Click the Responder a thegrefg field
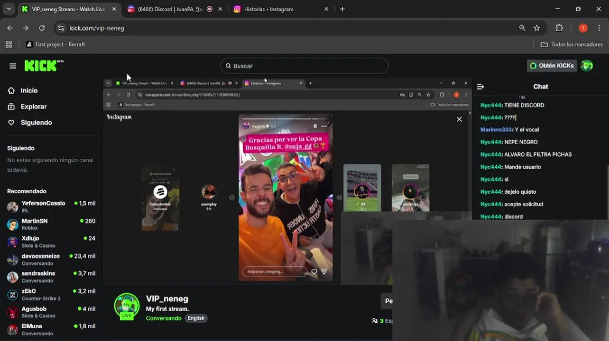The height and width of the screenshot is (341, 609). pos(275,272)
